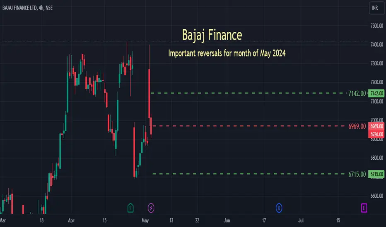The image size is (386, 227).
Task: Click the Bajaj Finance title text
Action: pos(212,35)
